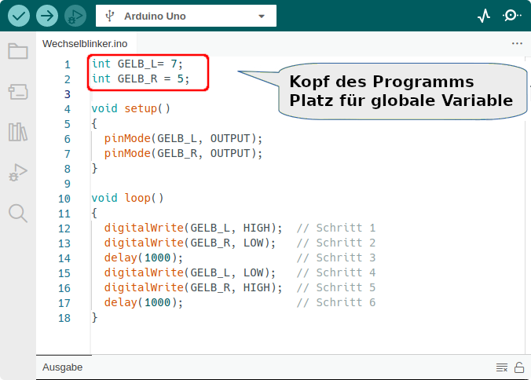Click the Verify sketch checkmark button
The image size is (531, 380).
(19, 15)
